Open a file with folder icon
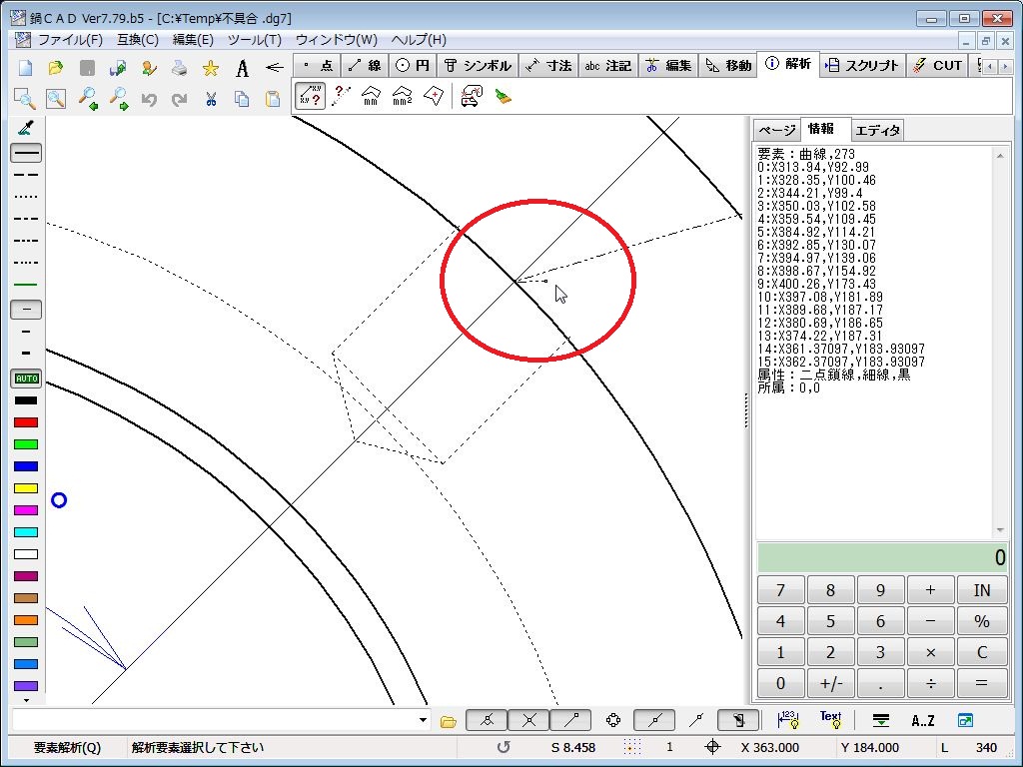Viewport: 1023px width, 767px height. (x=56, y=68)
